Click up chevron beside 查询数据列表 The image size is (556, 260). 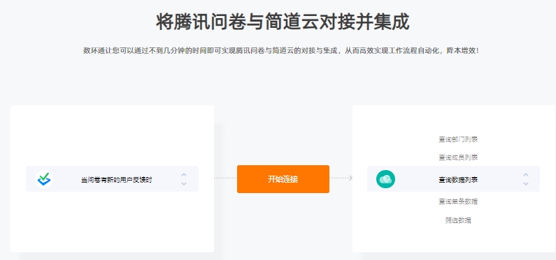click(526, 174)
